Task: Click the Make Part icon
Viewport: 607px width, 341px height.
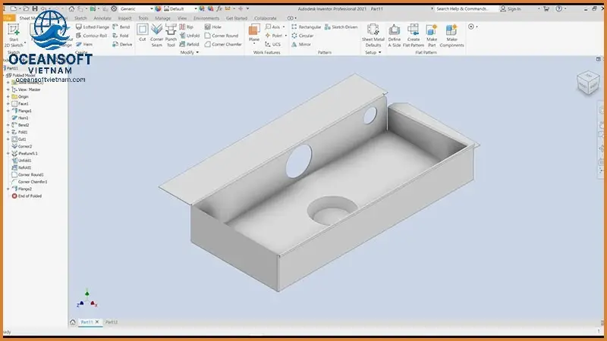Action: tap(432, 33)
